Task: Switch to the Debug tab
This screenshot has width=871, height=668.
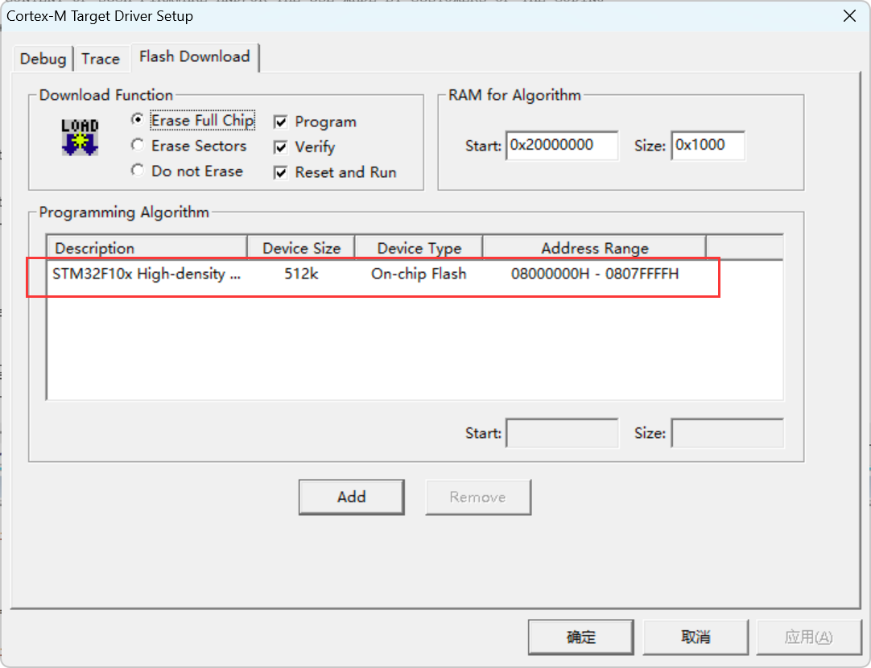Action: click(43, 58)
